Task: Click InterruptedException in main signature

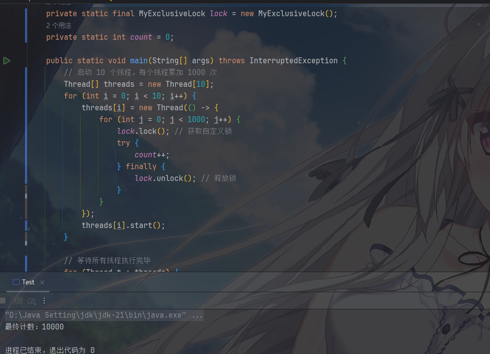Action: click(293, 61)
